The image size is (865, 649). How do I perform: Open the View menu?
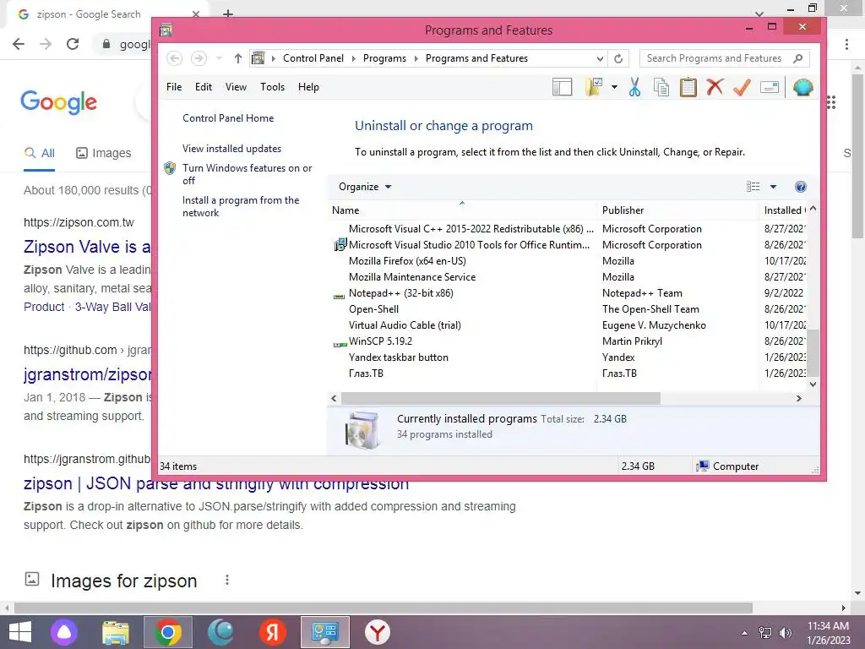[x=236, y=87]
